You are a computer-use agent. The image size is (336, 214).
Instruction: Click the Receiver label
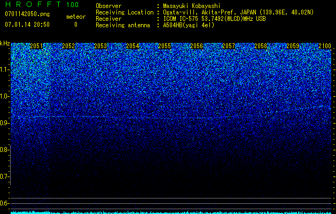click(x=108, y=19)
